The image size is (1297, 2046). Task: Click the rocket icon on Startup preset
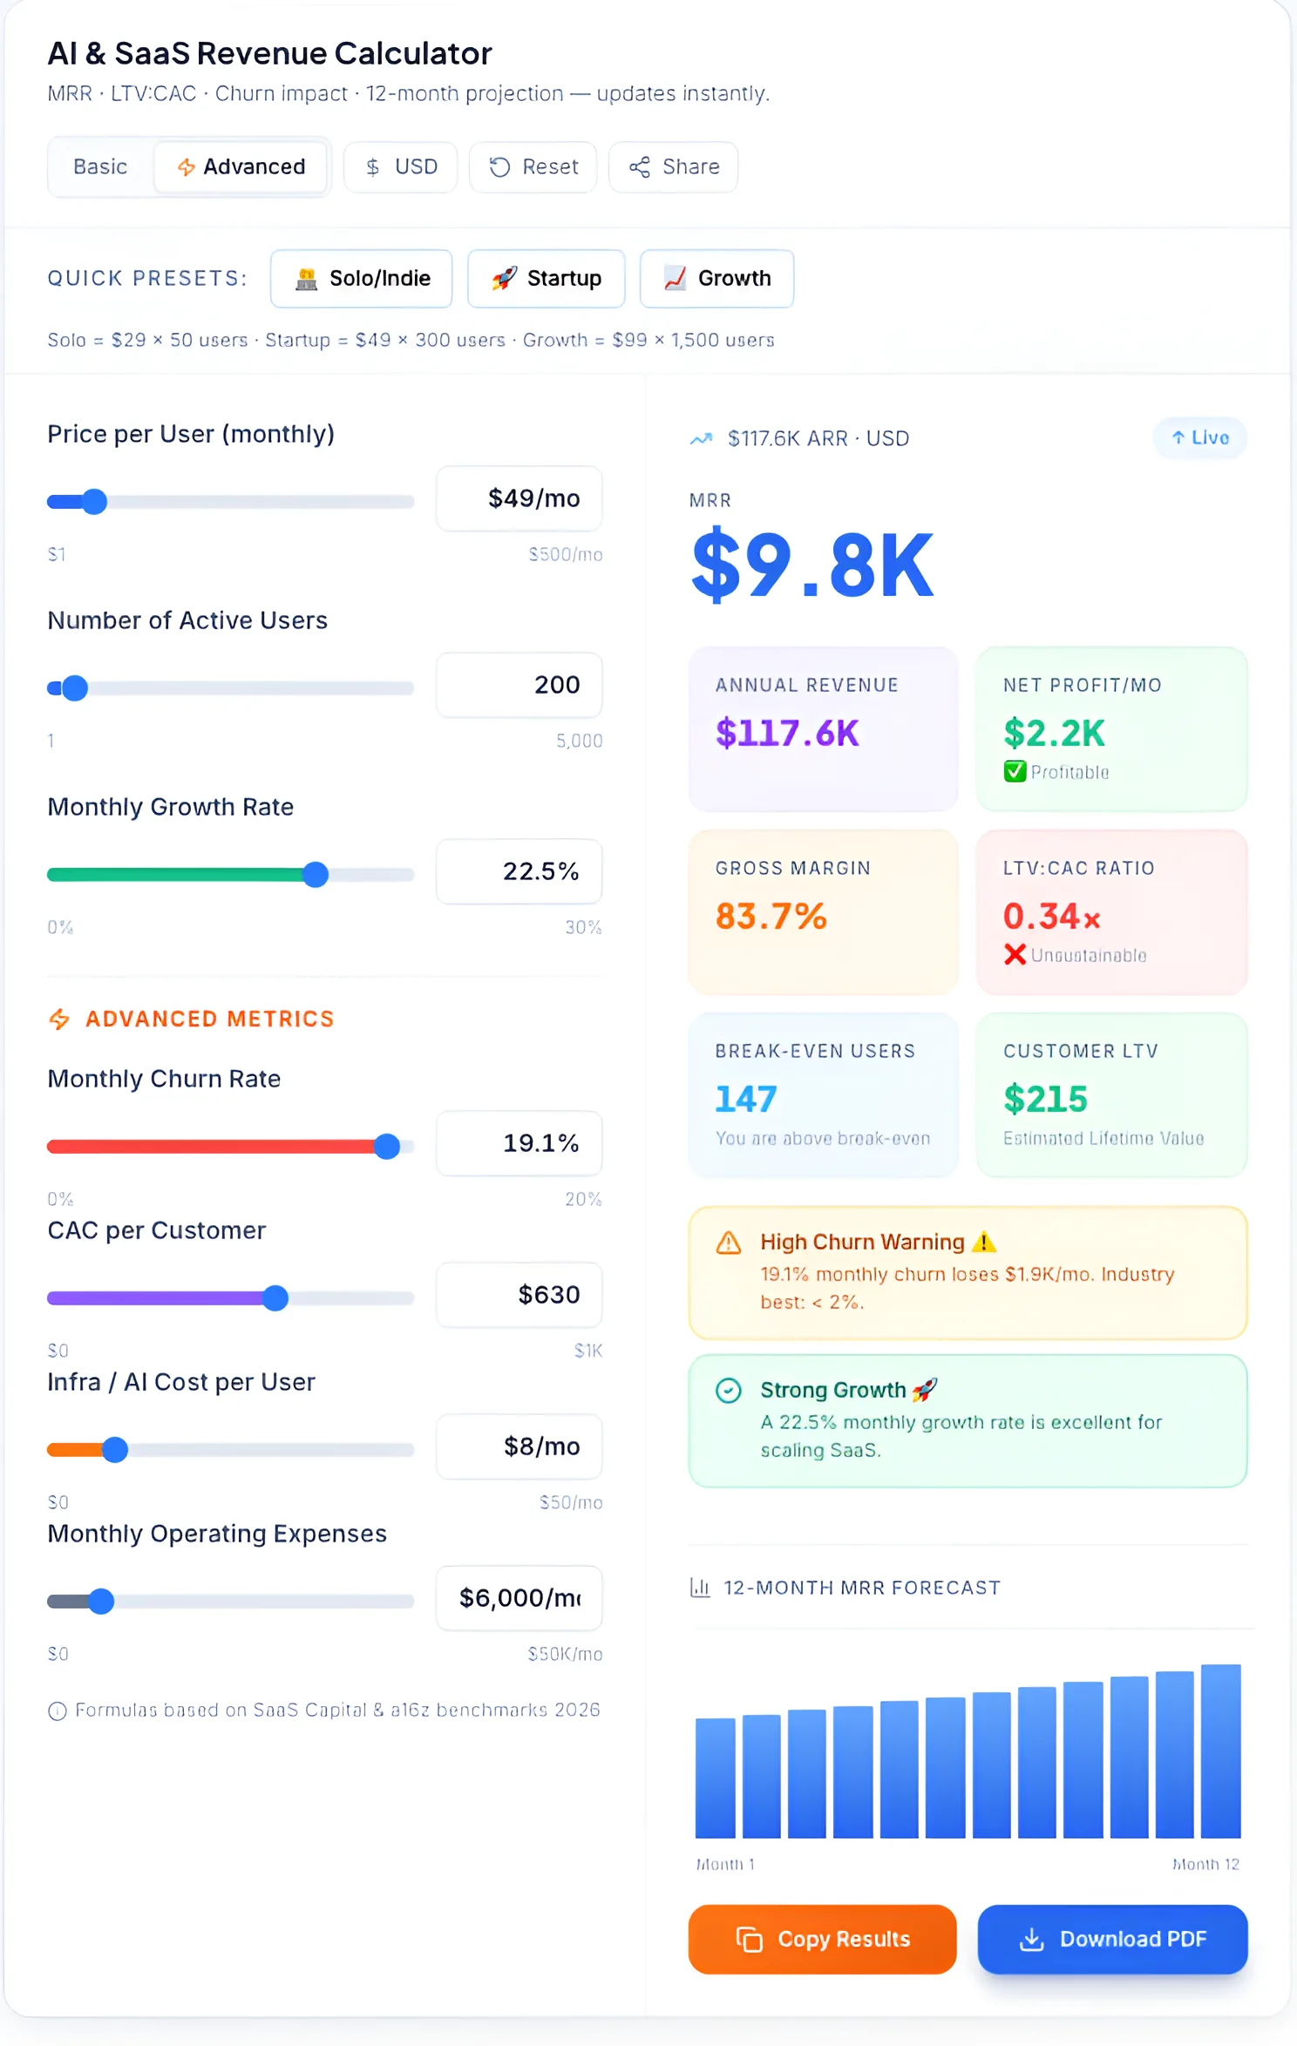coord(504,278)
